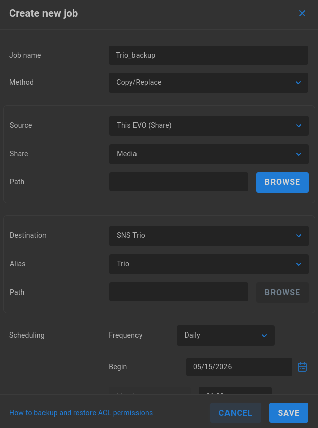Open the Share dropdown Media
The image size is (318, 428).
click(209, 154)
